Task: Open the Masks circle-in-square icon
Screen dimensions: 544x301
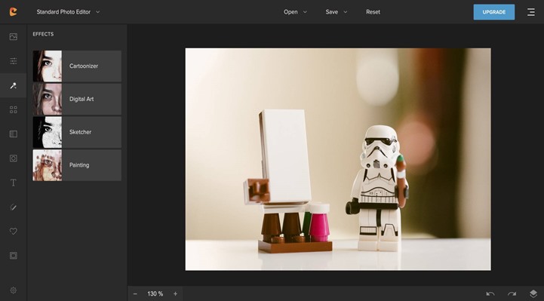Action: coord(13,158)
